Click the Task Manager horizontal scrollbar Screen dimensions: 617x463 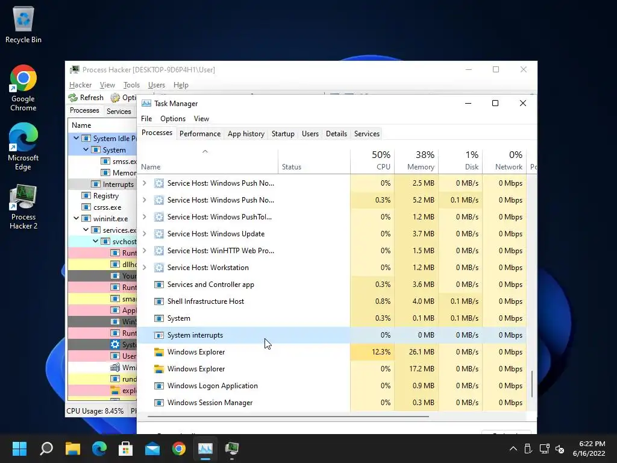[x=288, y=416]
